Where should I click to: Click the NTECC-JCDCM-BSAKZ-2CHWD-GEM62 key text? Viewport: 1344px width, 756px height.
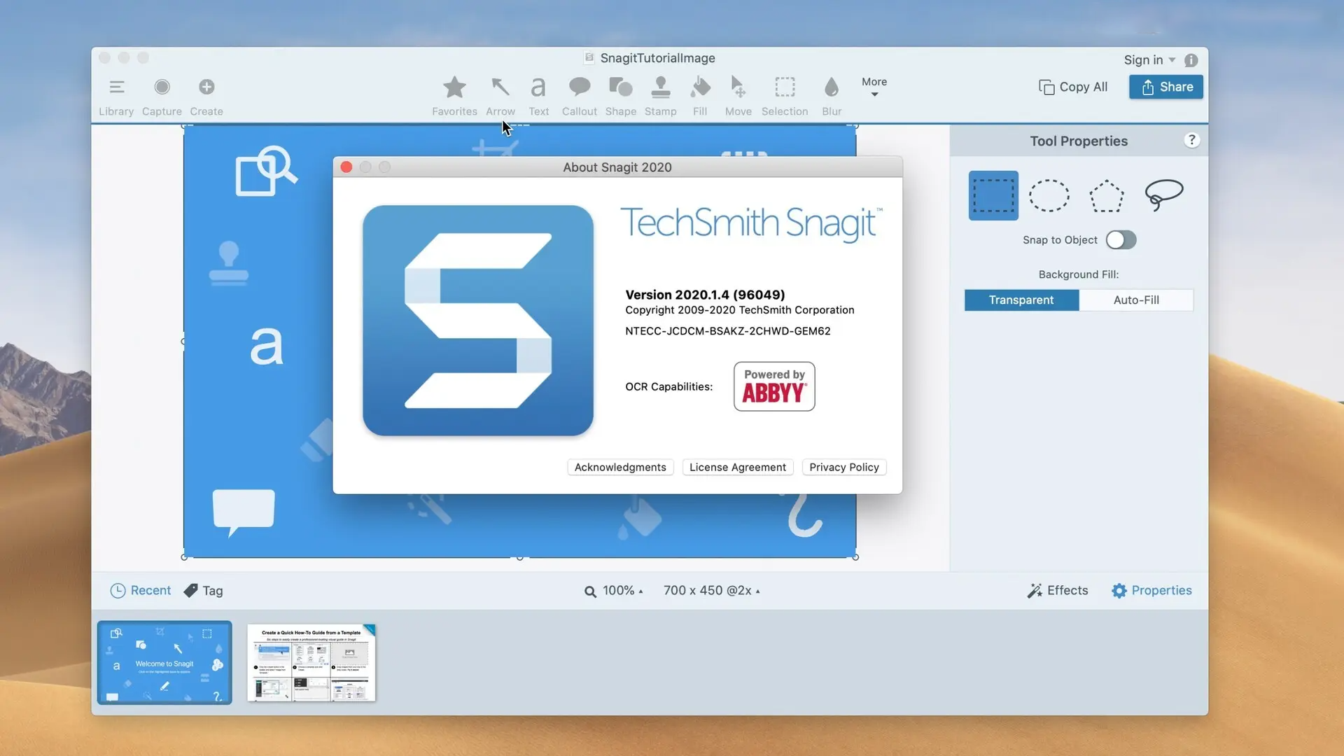728,331
